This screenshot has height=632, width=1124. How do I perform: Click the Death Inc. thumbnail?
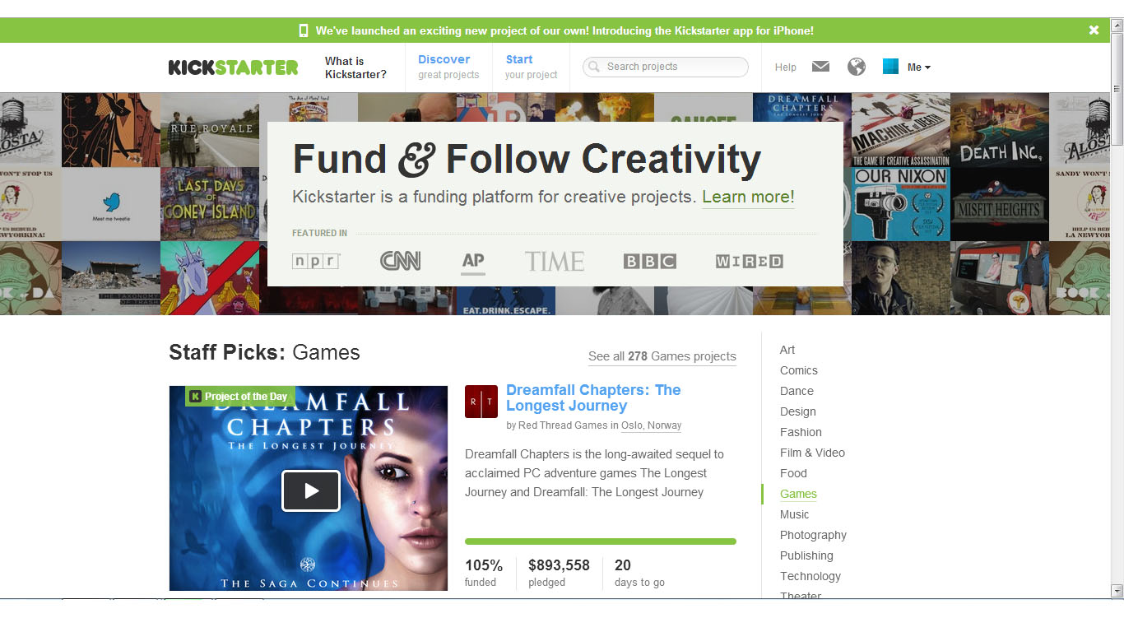pos(1000,130)
